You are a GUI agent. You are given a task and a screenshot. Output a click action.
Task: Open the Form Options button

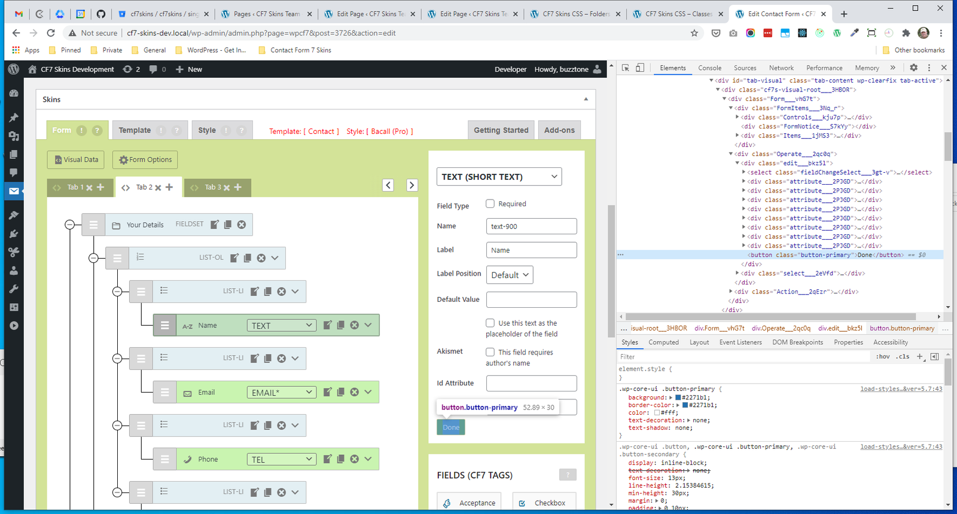pos(145,160)
